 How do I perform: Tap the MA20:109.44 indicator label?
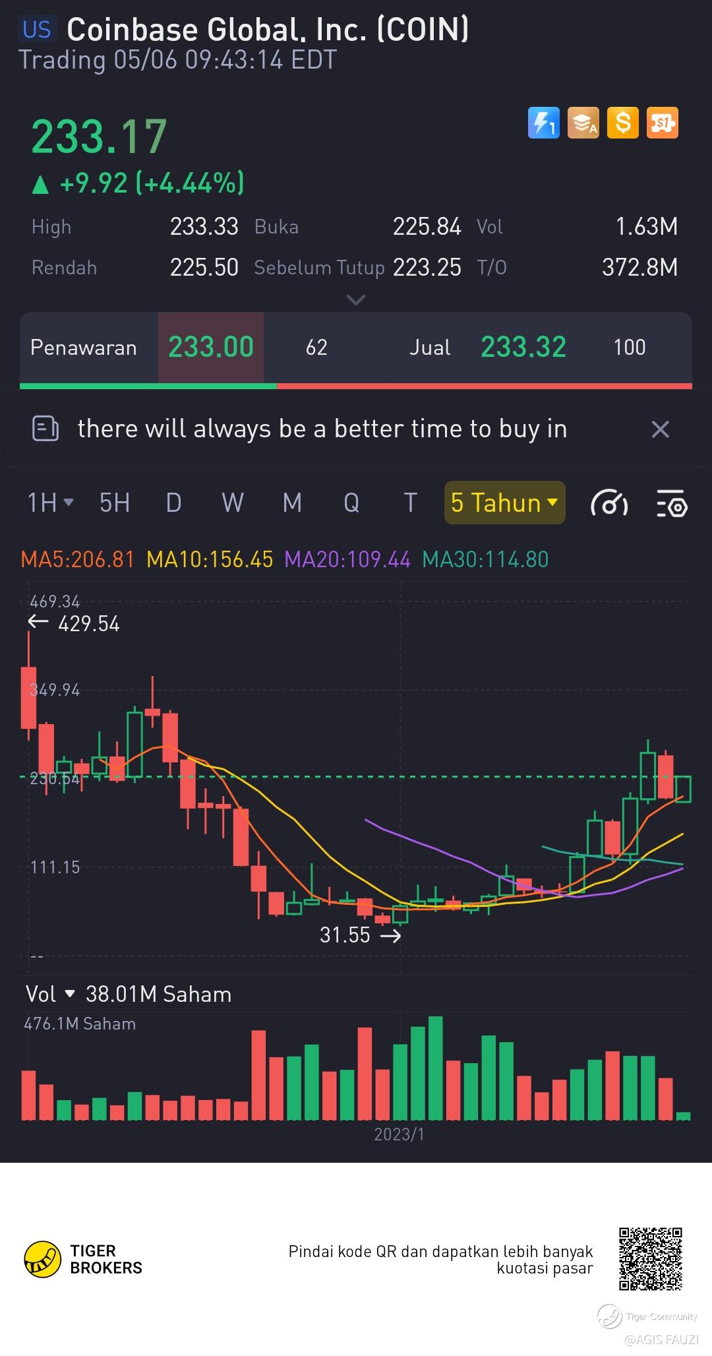pyautogui.click(x=347, y=559)
